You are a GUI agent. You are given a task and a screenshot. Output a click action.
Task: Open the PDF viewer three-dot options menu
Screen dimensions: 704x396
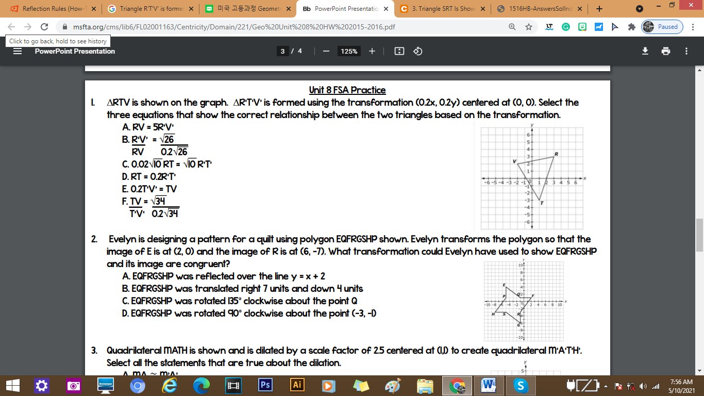tap(685, 51)
